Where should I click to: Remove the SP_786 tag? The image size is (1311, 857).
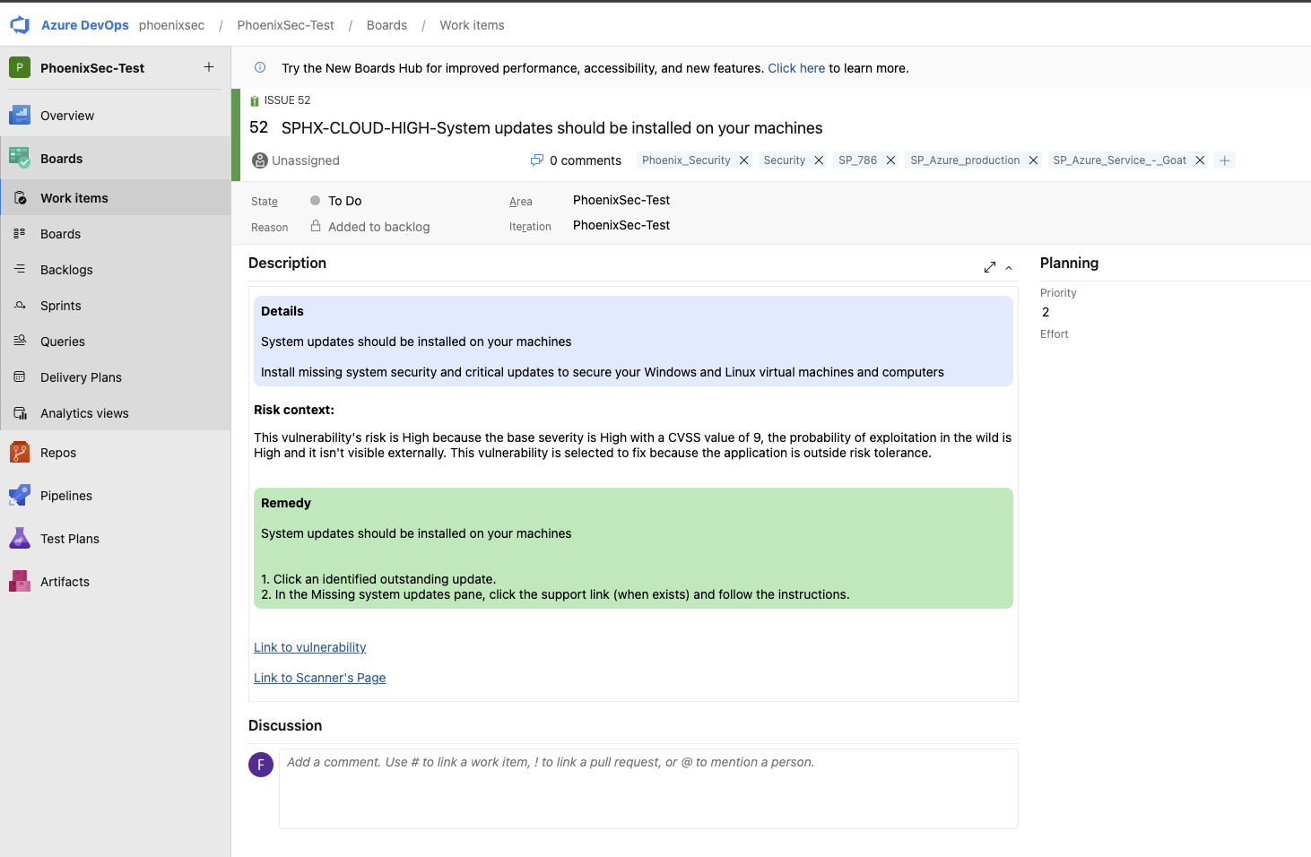point(890,160)
